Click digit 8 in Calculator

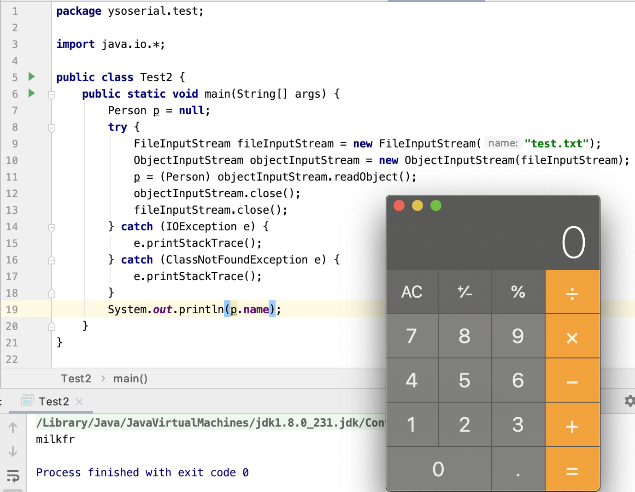pos(465,336)
